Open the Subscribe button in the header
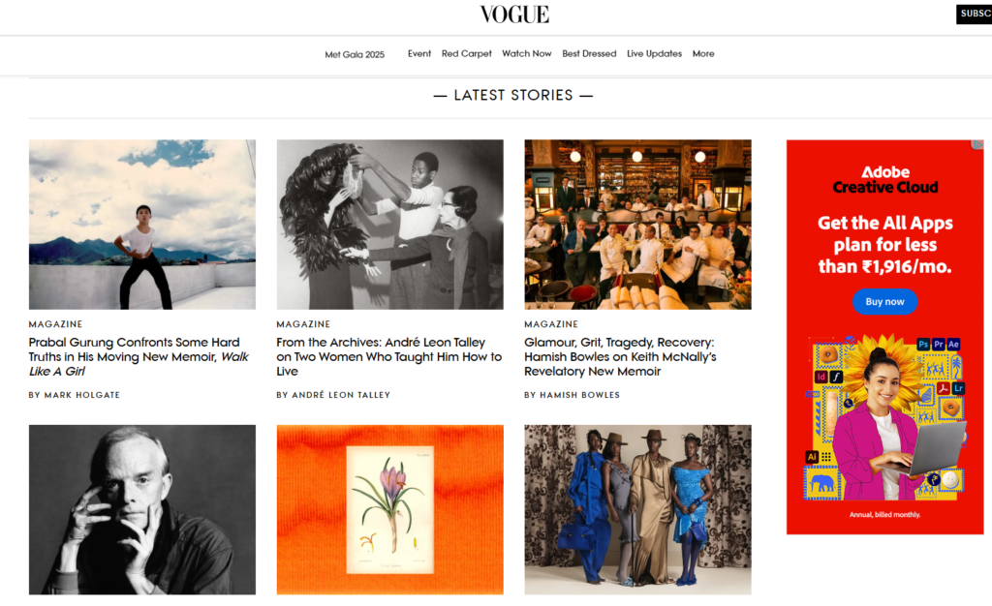Screen dimensions: 992x606 click(x=975, y=14)
